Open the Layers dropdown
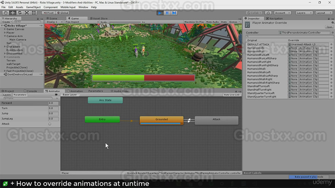Image resolution: width=335 pixels, height=188 pixels. [x=304, y=13]
